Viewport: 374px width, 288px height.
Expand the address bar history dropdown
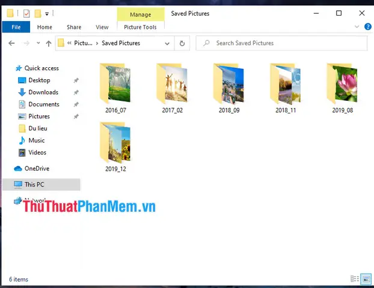click(167, 43)
